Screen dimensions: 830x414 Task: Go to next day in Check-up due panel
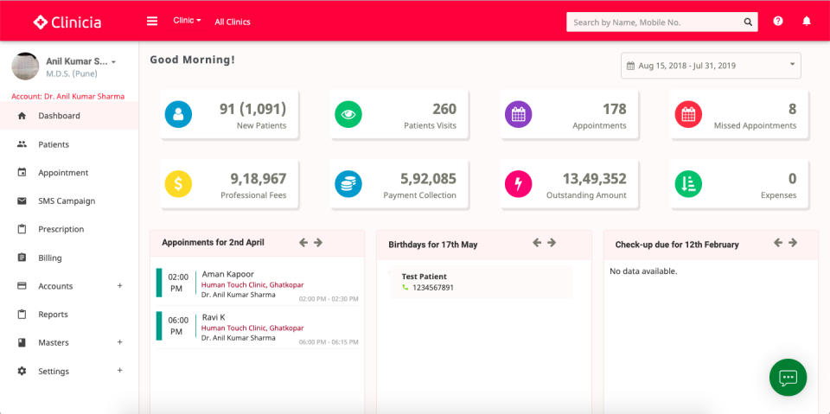pyautogui.click(x=793, y=243)
